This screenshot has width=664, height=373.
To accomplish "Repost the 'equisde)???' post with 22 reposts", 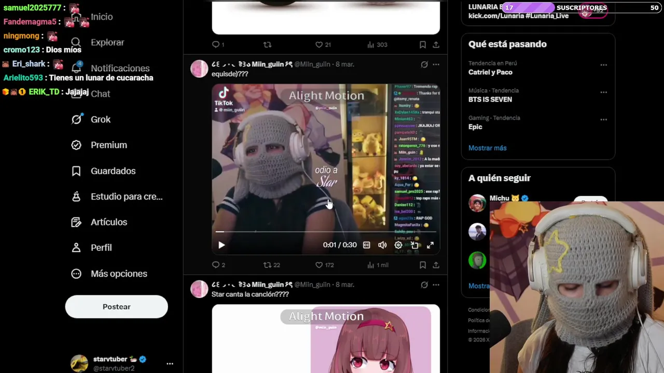I will [x=268, y=265].
